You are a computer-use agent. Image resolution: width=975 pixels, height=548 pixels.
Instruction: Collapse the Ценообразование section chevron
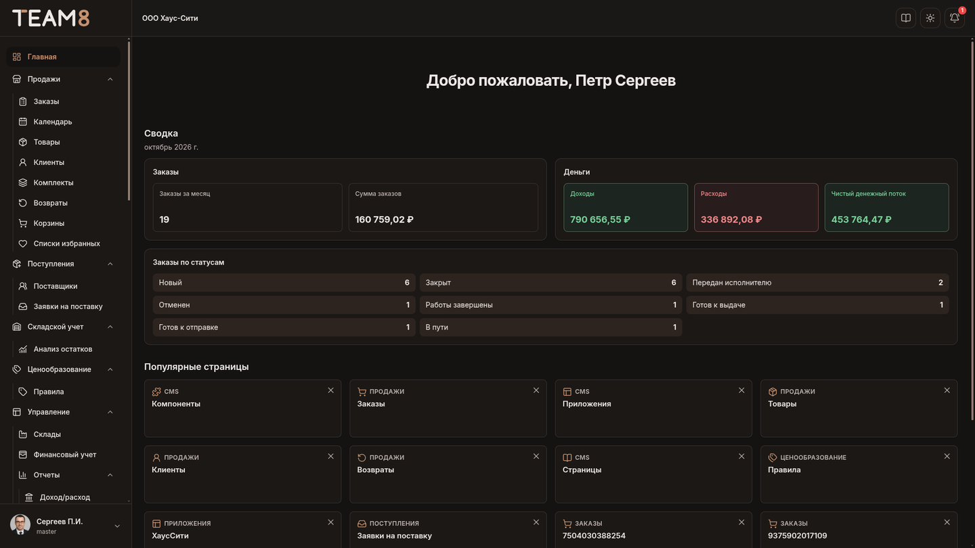tap(110, 369)
